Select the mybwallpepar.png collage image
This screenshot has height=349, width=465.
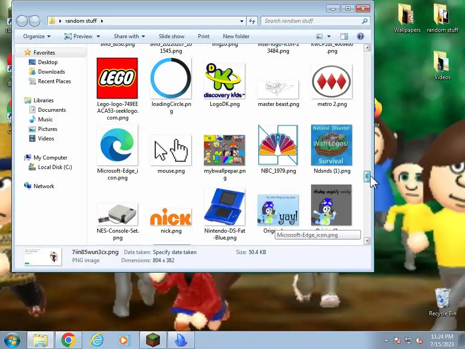(224, 150)
